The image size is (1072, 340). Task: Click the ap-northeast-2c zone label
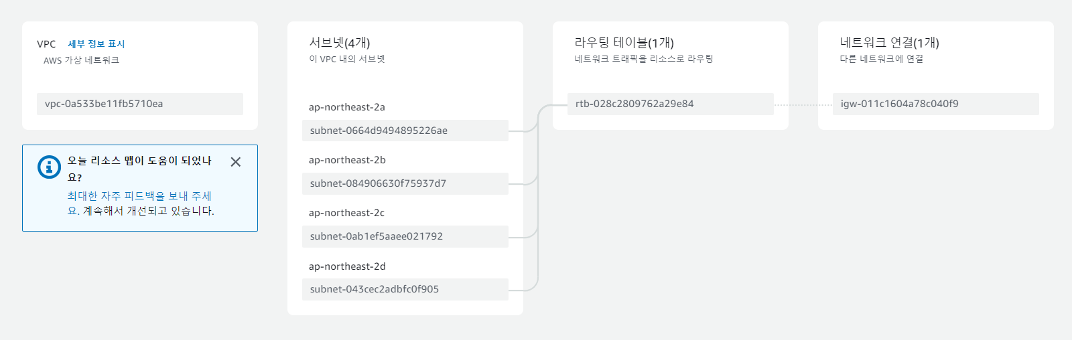pos(347,213)
